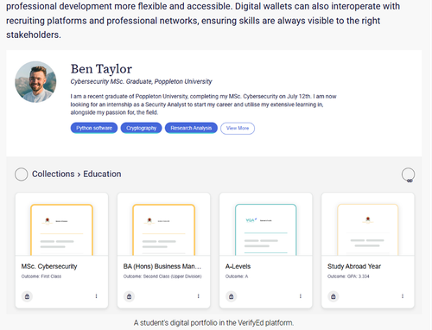Open the three-dot menu on A-Levels card
This screenshot has width=432, height=330.
pos(300,296)
